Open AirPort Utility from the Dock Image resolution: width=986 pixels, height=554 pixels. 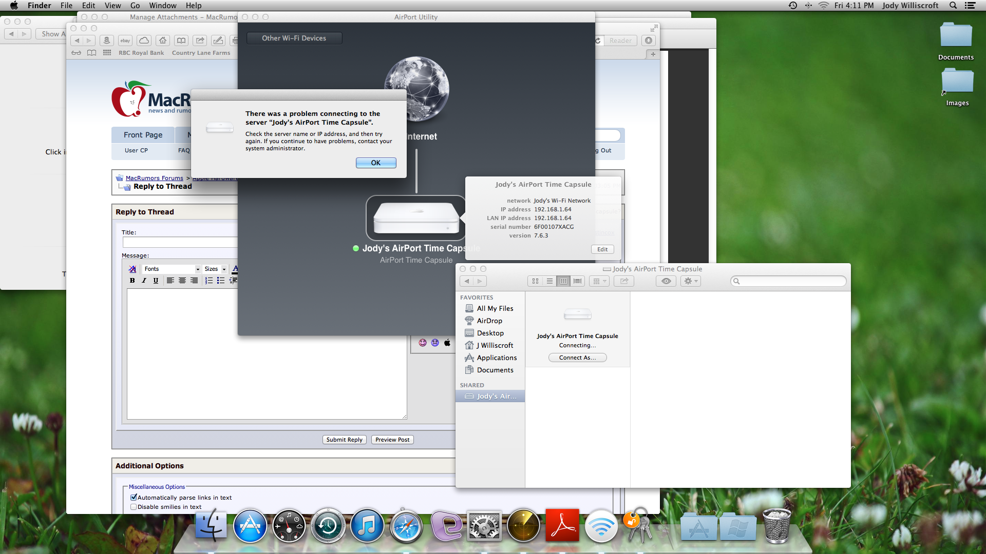[601, 526]
